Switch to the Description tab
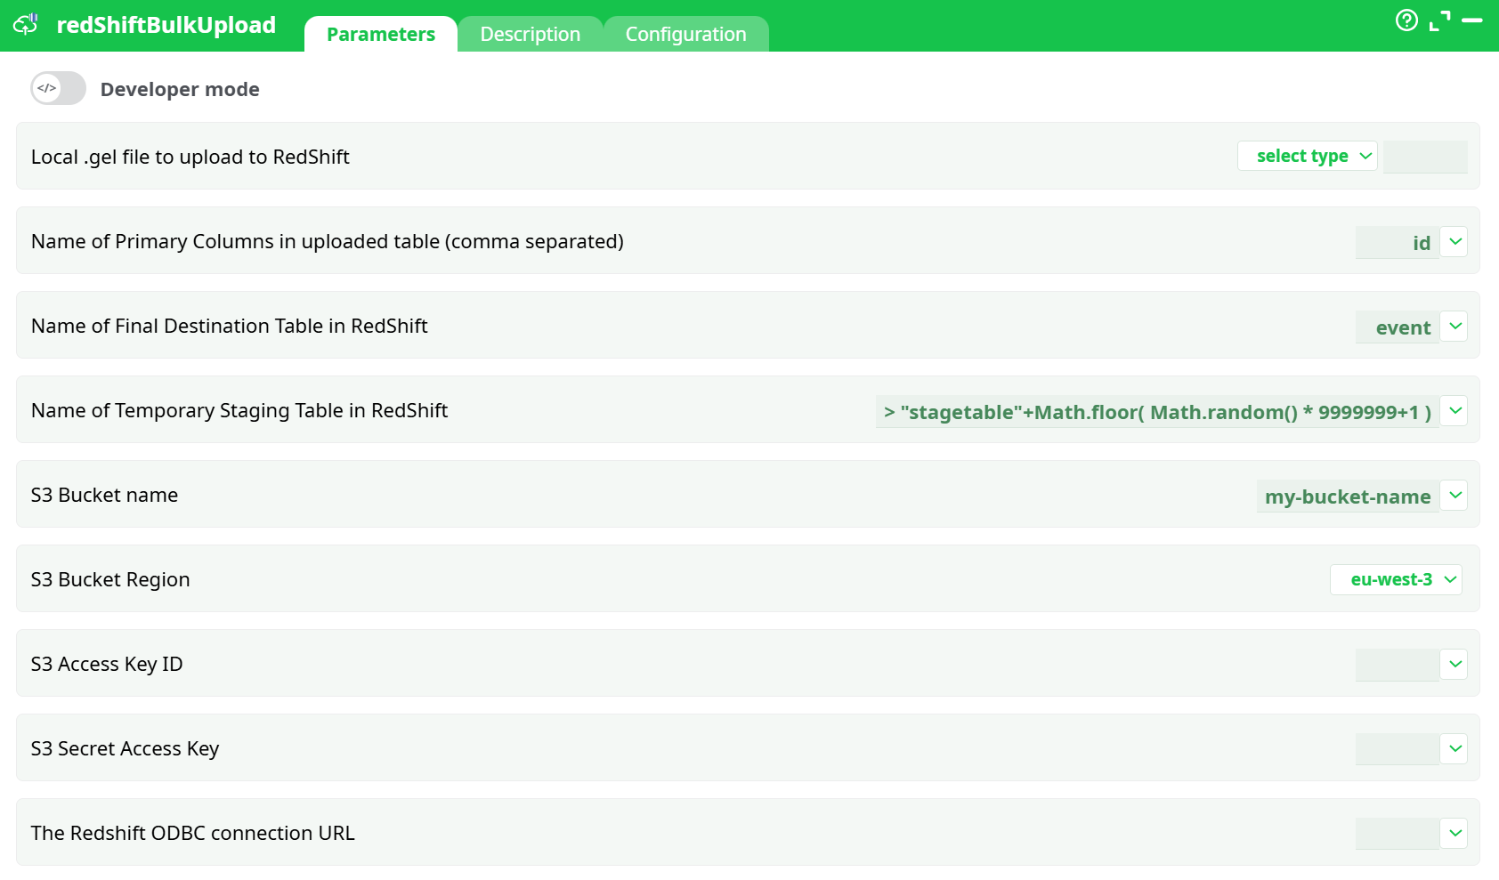This screenshot has height=880, width=1499. [530, 34]
